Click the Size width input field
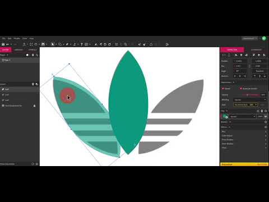Screen dimensions: 269x202 [x=240, y=66]
